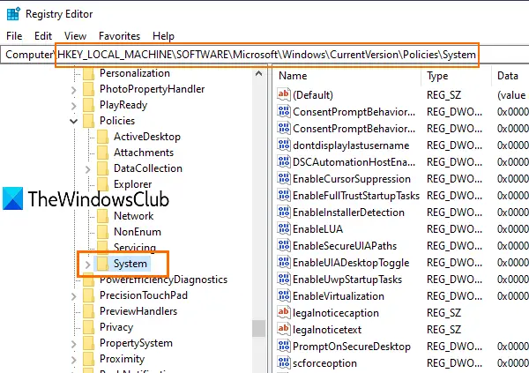Select the Attachments folder icon
The height and width of the screenshot is (373, 529).
[102, 153]
